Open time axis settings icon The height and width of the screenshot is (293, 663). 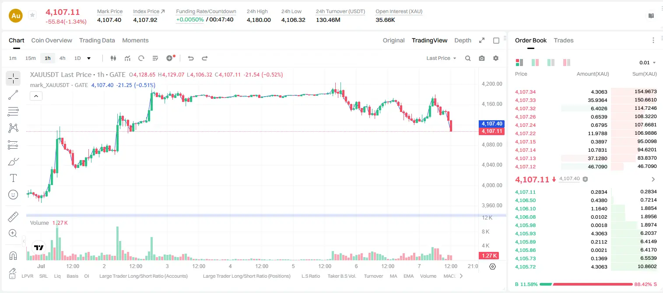pos(492,266)
